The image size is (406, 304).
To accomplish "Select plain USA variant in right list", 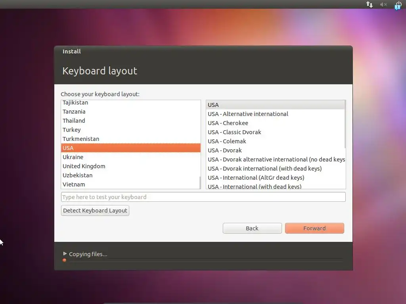I will 275,104.
